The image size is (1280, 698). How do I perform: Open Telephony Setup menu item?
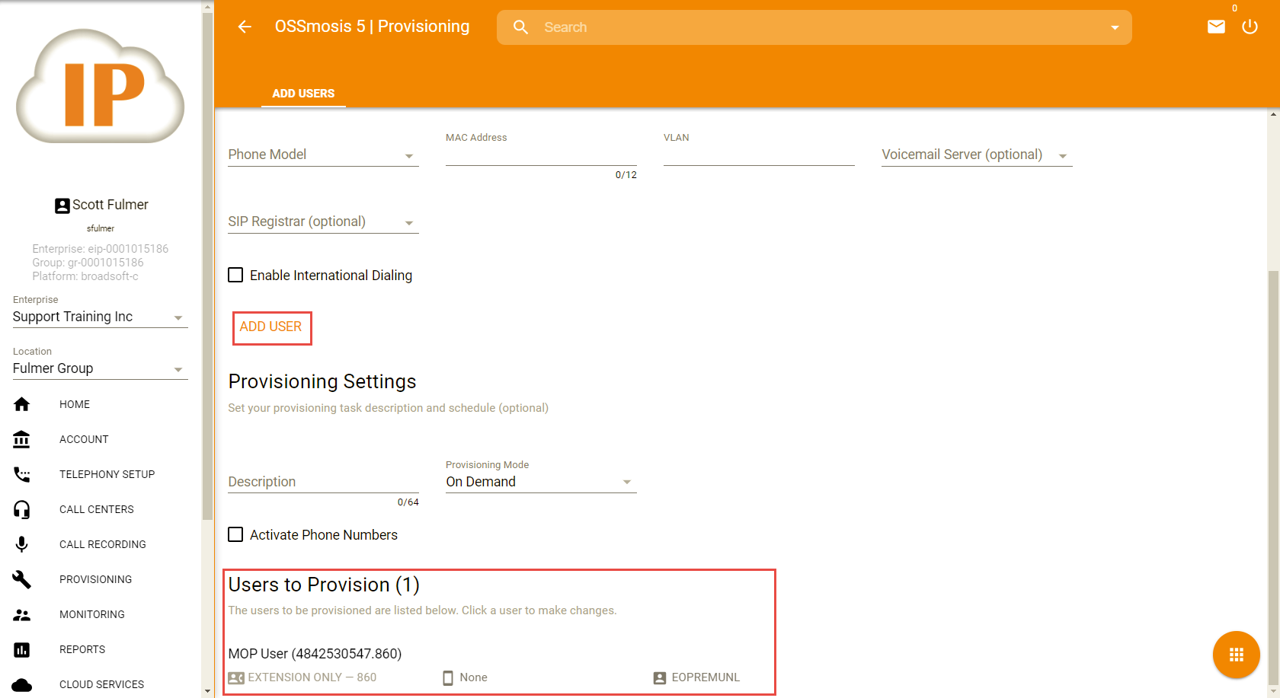click(107, 474)
